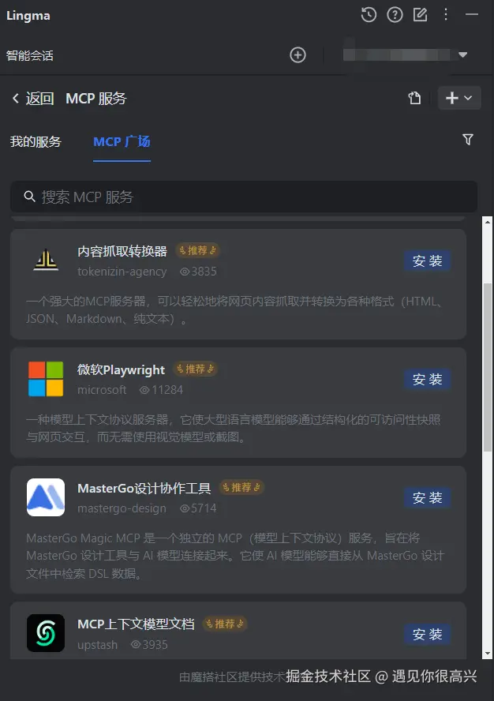Focus the 搜索 MCP 服务 search field
This screenshot has height=701, width=494.
pos(244,197)
